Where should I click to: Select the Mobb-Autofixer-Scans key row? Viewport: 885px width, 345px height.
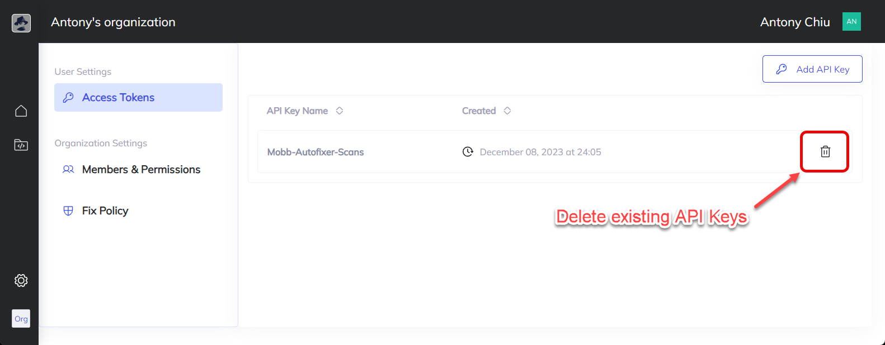pos(316,152)
